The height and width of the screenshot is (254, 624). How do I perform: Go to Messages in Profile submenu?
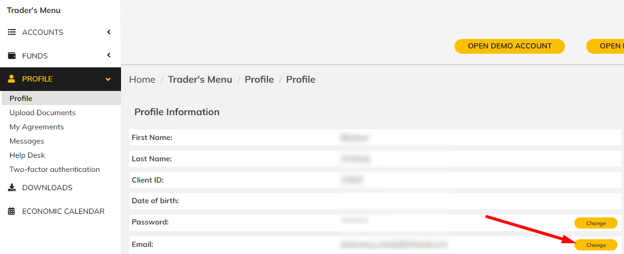click(x=27, y=141)
